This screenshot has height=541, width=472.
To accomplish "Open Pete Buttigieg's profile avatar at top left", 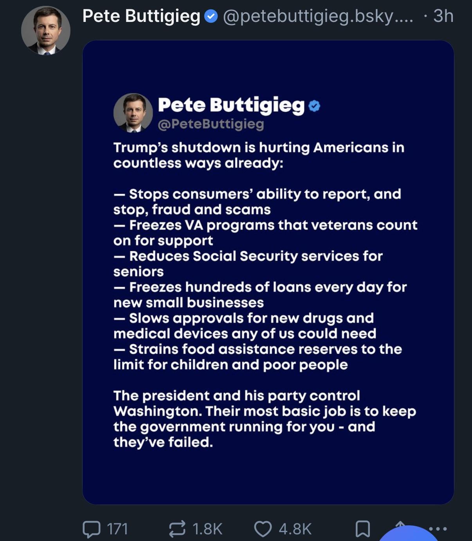I will click(46, 31).
